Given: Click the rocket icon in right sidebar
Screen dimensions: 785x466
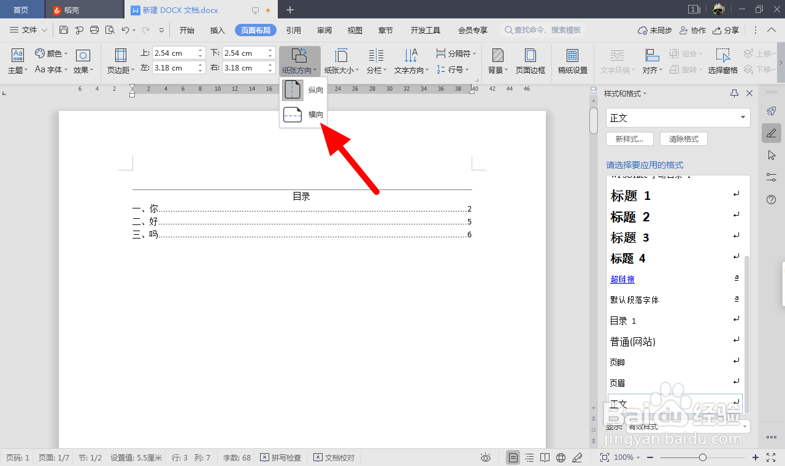Looking at the screenshot, I should tap(772, 111).
